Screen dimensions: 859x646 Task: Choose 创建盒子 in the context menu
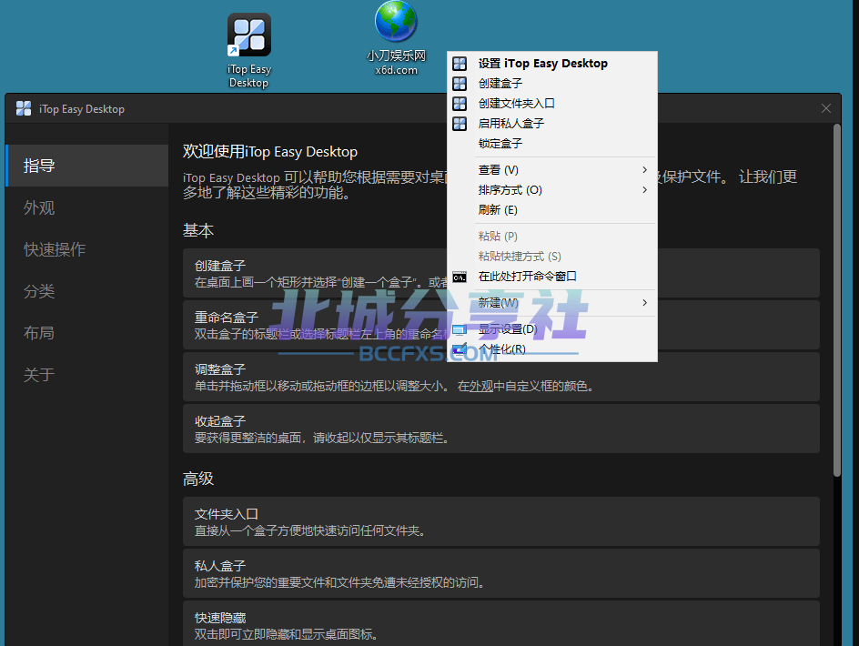pyautogui.click(x=552, y=84)
